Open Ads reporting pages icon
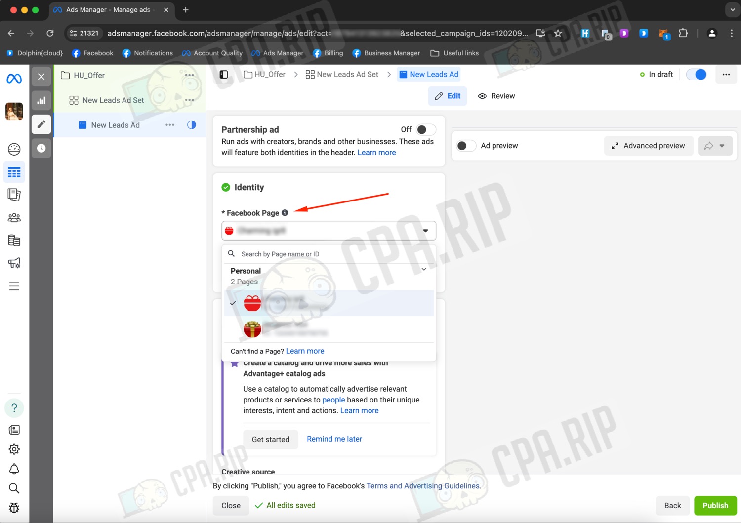Screen dimensions: 741x523 (14, 195)
